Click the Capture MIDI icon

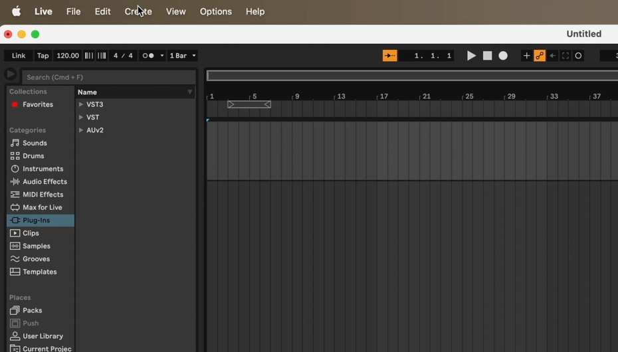tap(566, 56)
